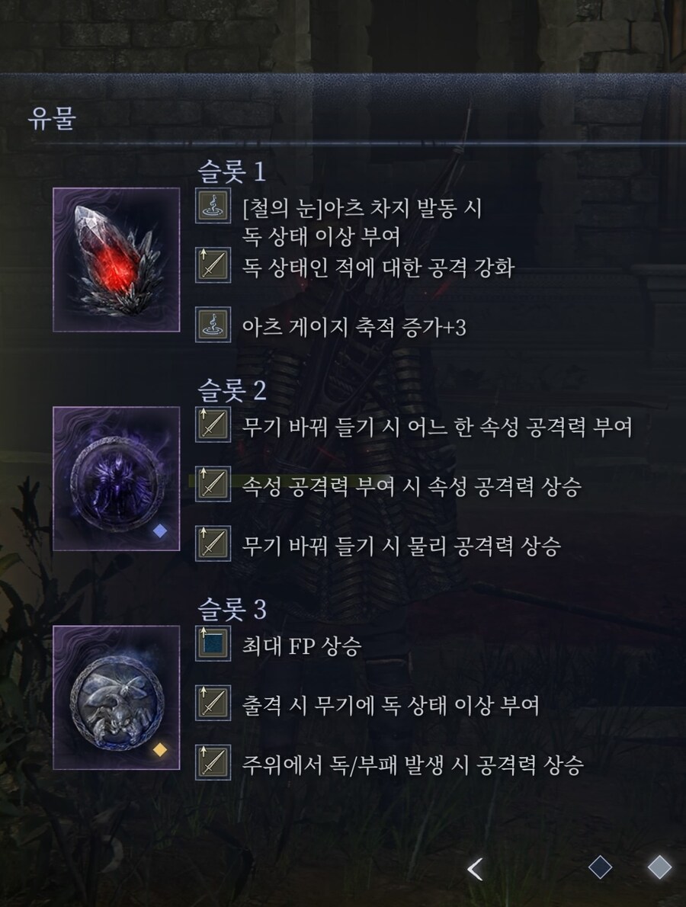This screenshot has width=686, height=907.
Task: Click the art icon beside 아츠 차지 발동 시
Action: (x=213, y=205)
